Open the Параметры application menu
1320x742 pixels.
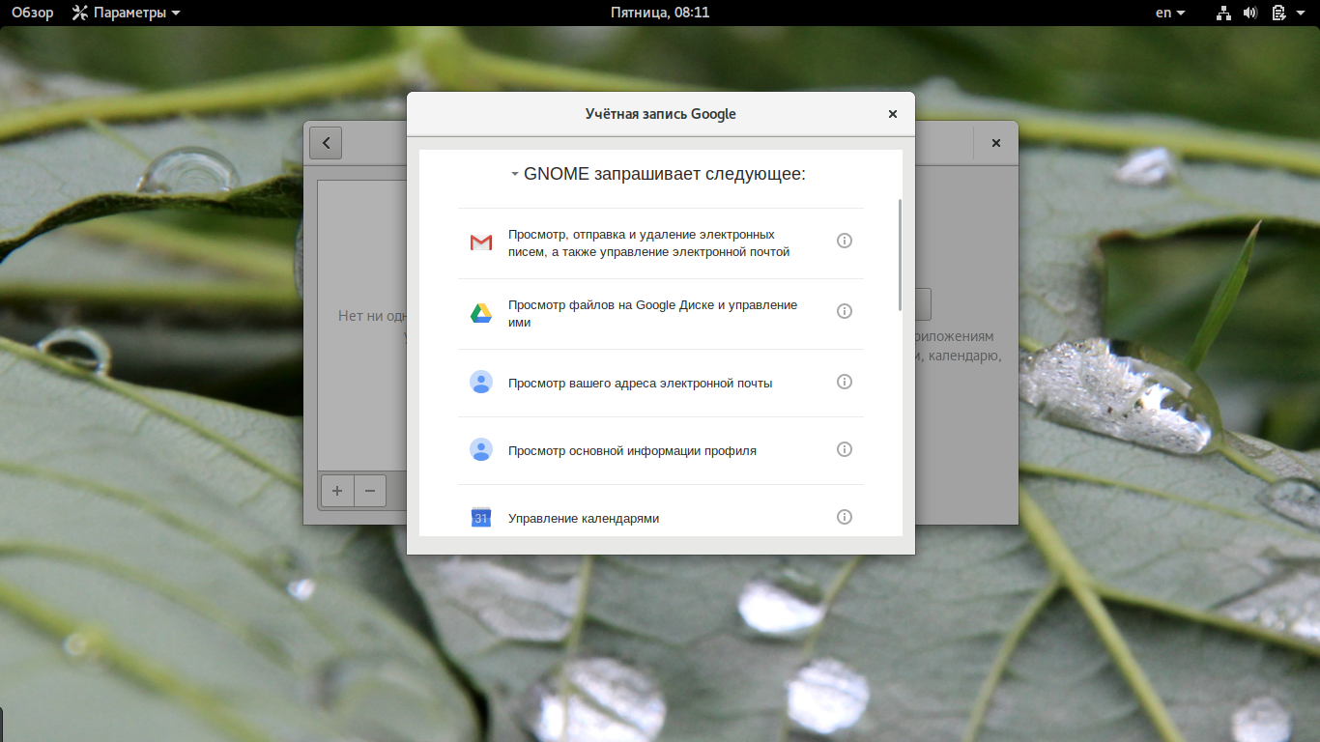pos(126,13)
